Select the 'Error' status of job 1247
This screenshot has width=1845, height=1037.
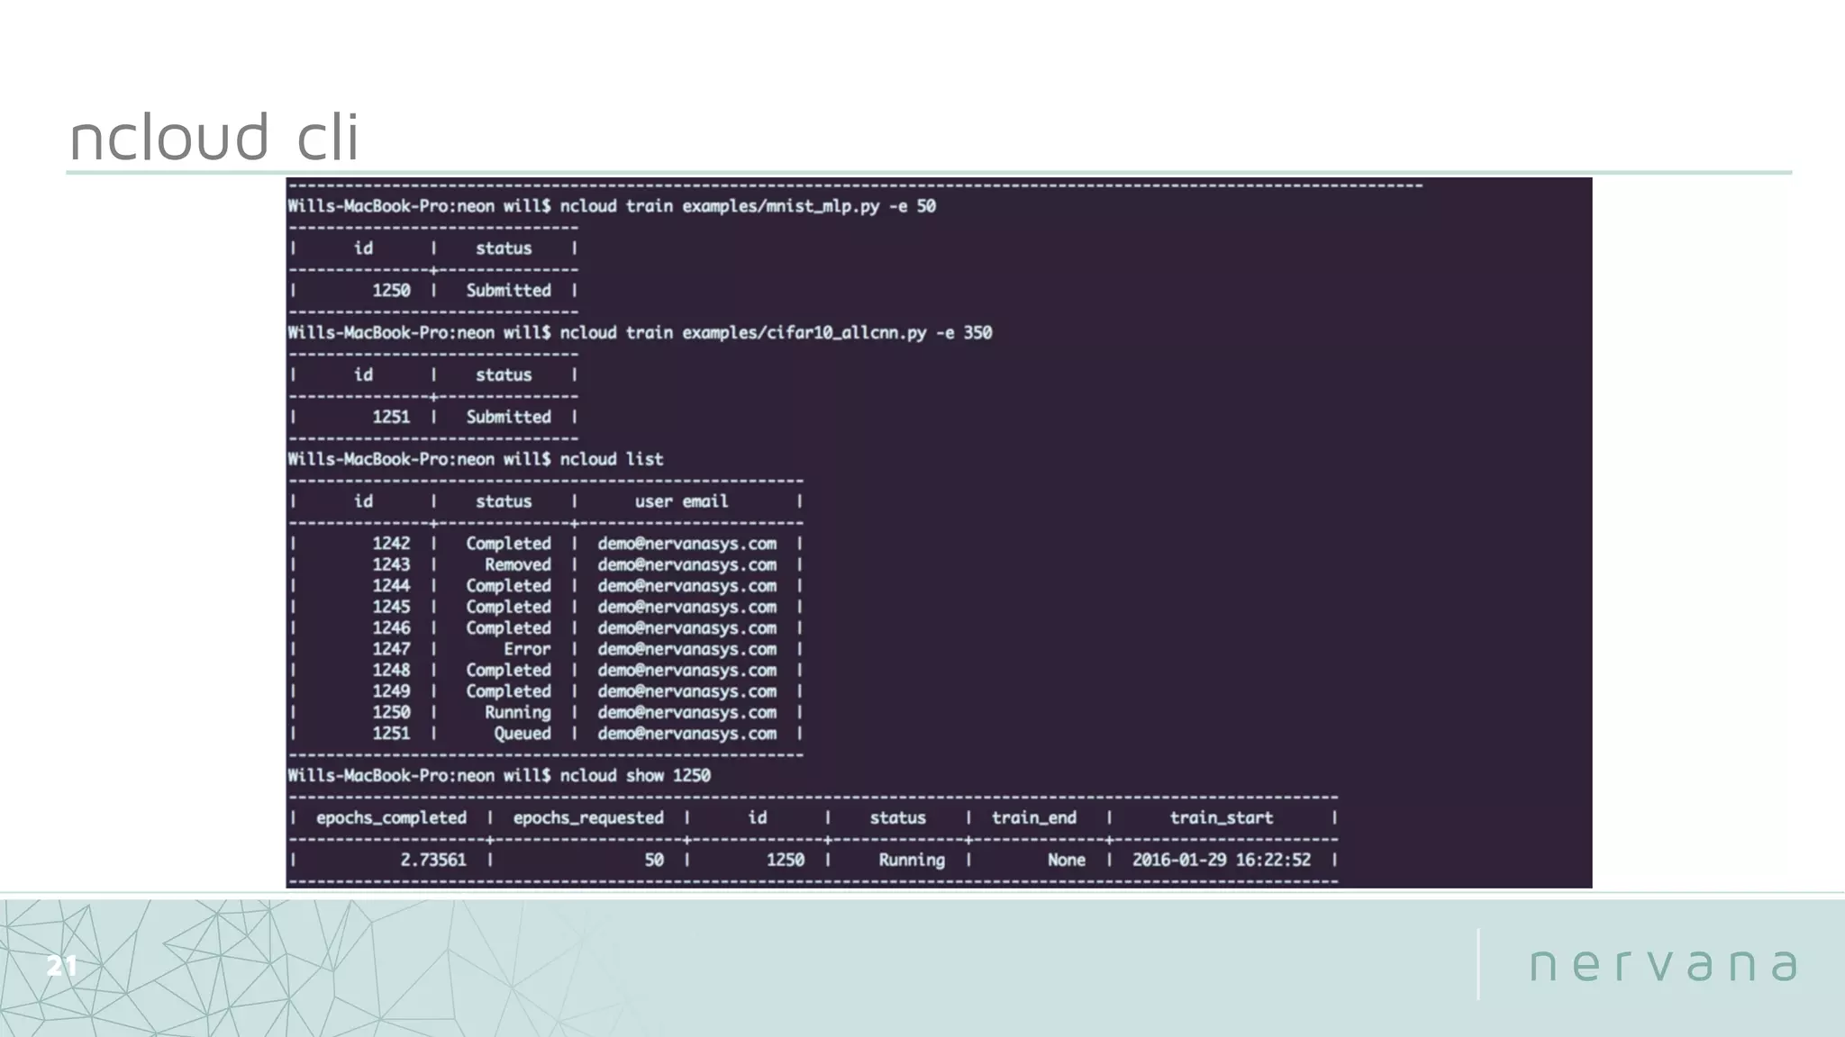tap(527, 649)
